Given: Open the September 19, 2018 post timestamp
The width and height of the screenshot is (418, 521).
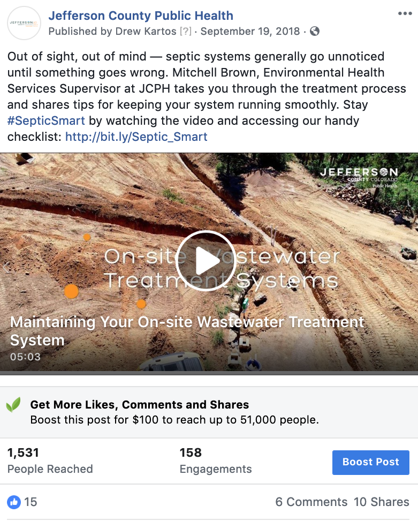Looking at the screenshot, I should pos(250,31).
